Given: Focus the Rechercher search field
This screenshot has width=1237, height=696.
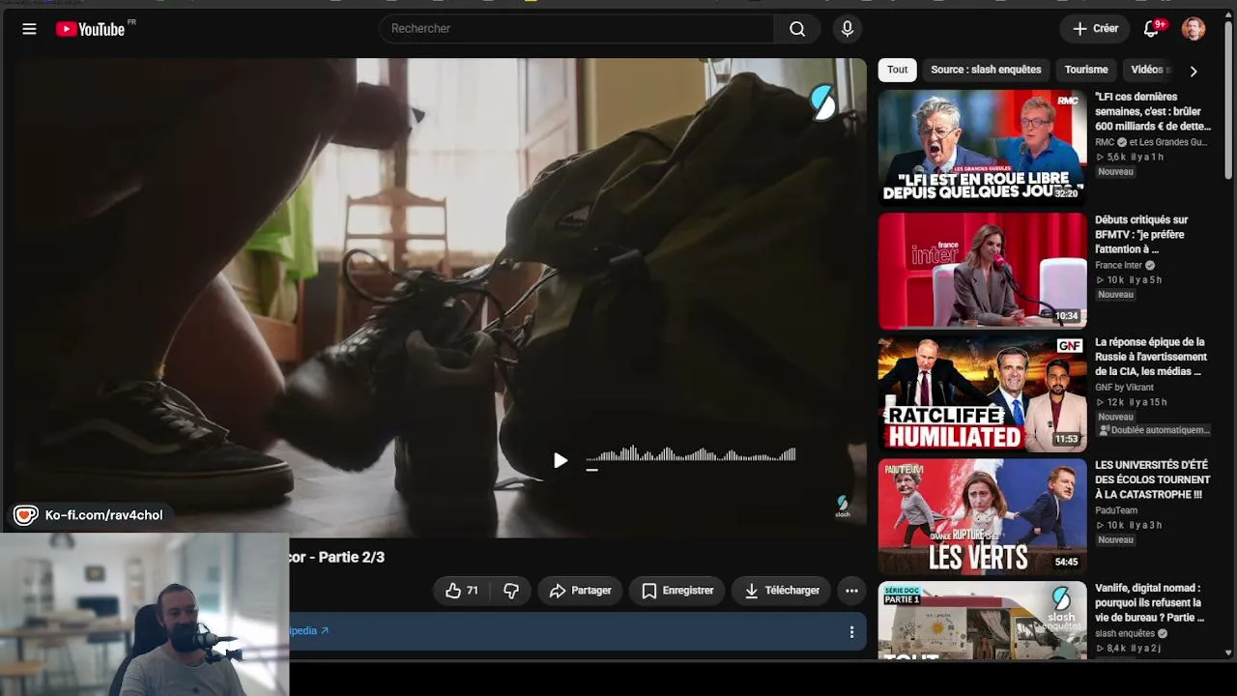Looking at the screenshot, I should click(576, 29).
